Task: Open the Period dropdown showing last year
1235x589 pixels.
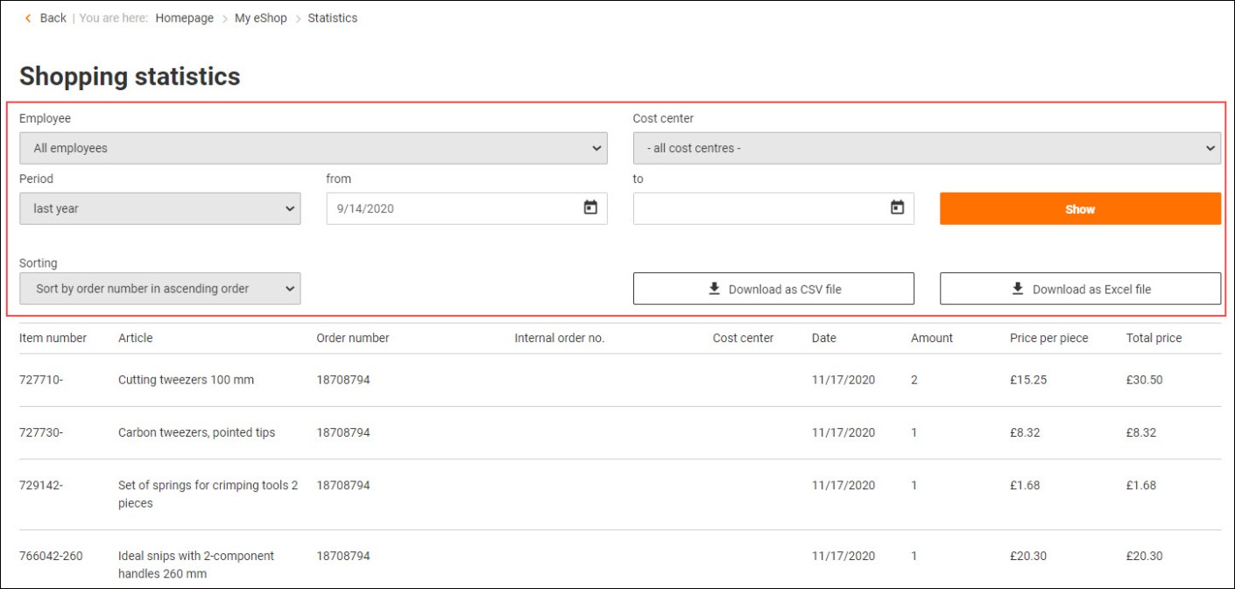Action: pyautogui.click(x=159, y=209)
